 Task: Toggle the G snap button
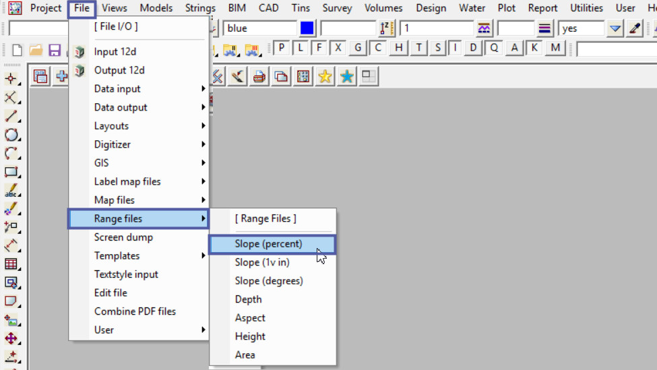coord(358,49)
